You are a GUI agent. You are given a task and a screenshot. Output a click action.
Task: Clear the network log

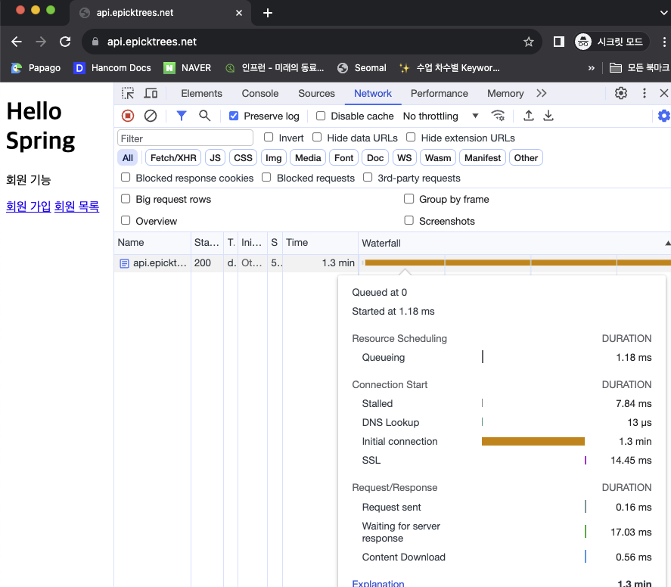point(151,116)
